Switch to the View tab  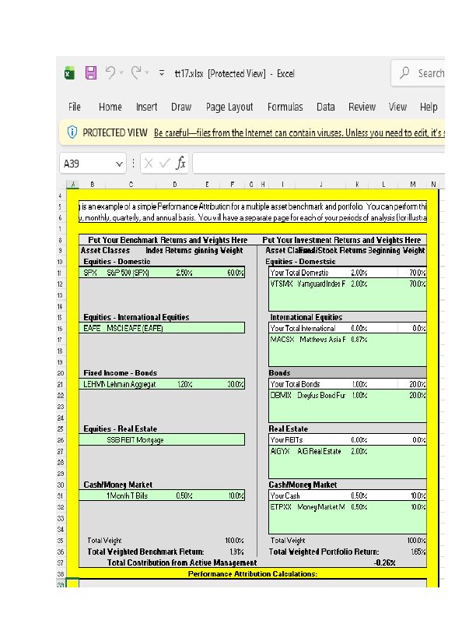click(397, 107)
